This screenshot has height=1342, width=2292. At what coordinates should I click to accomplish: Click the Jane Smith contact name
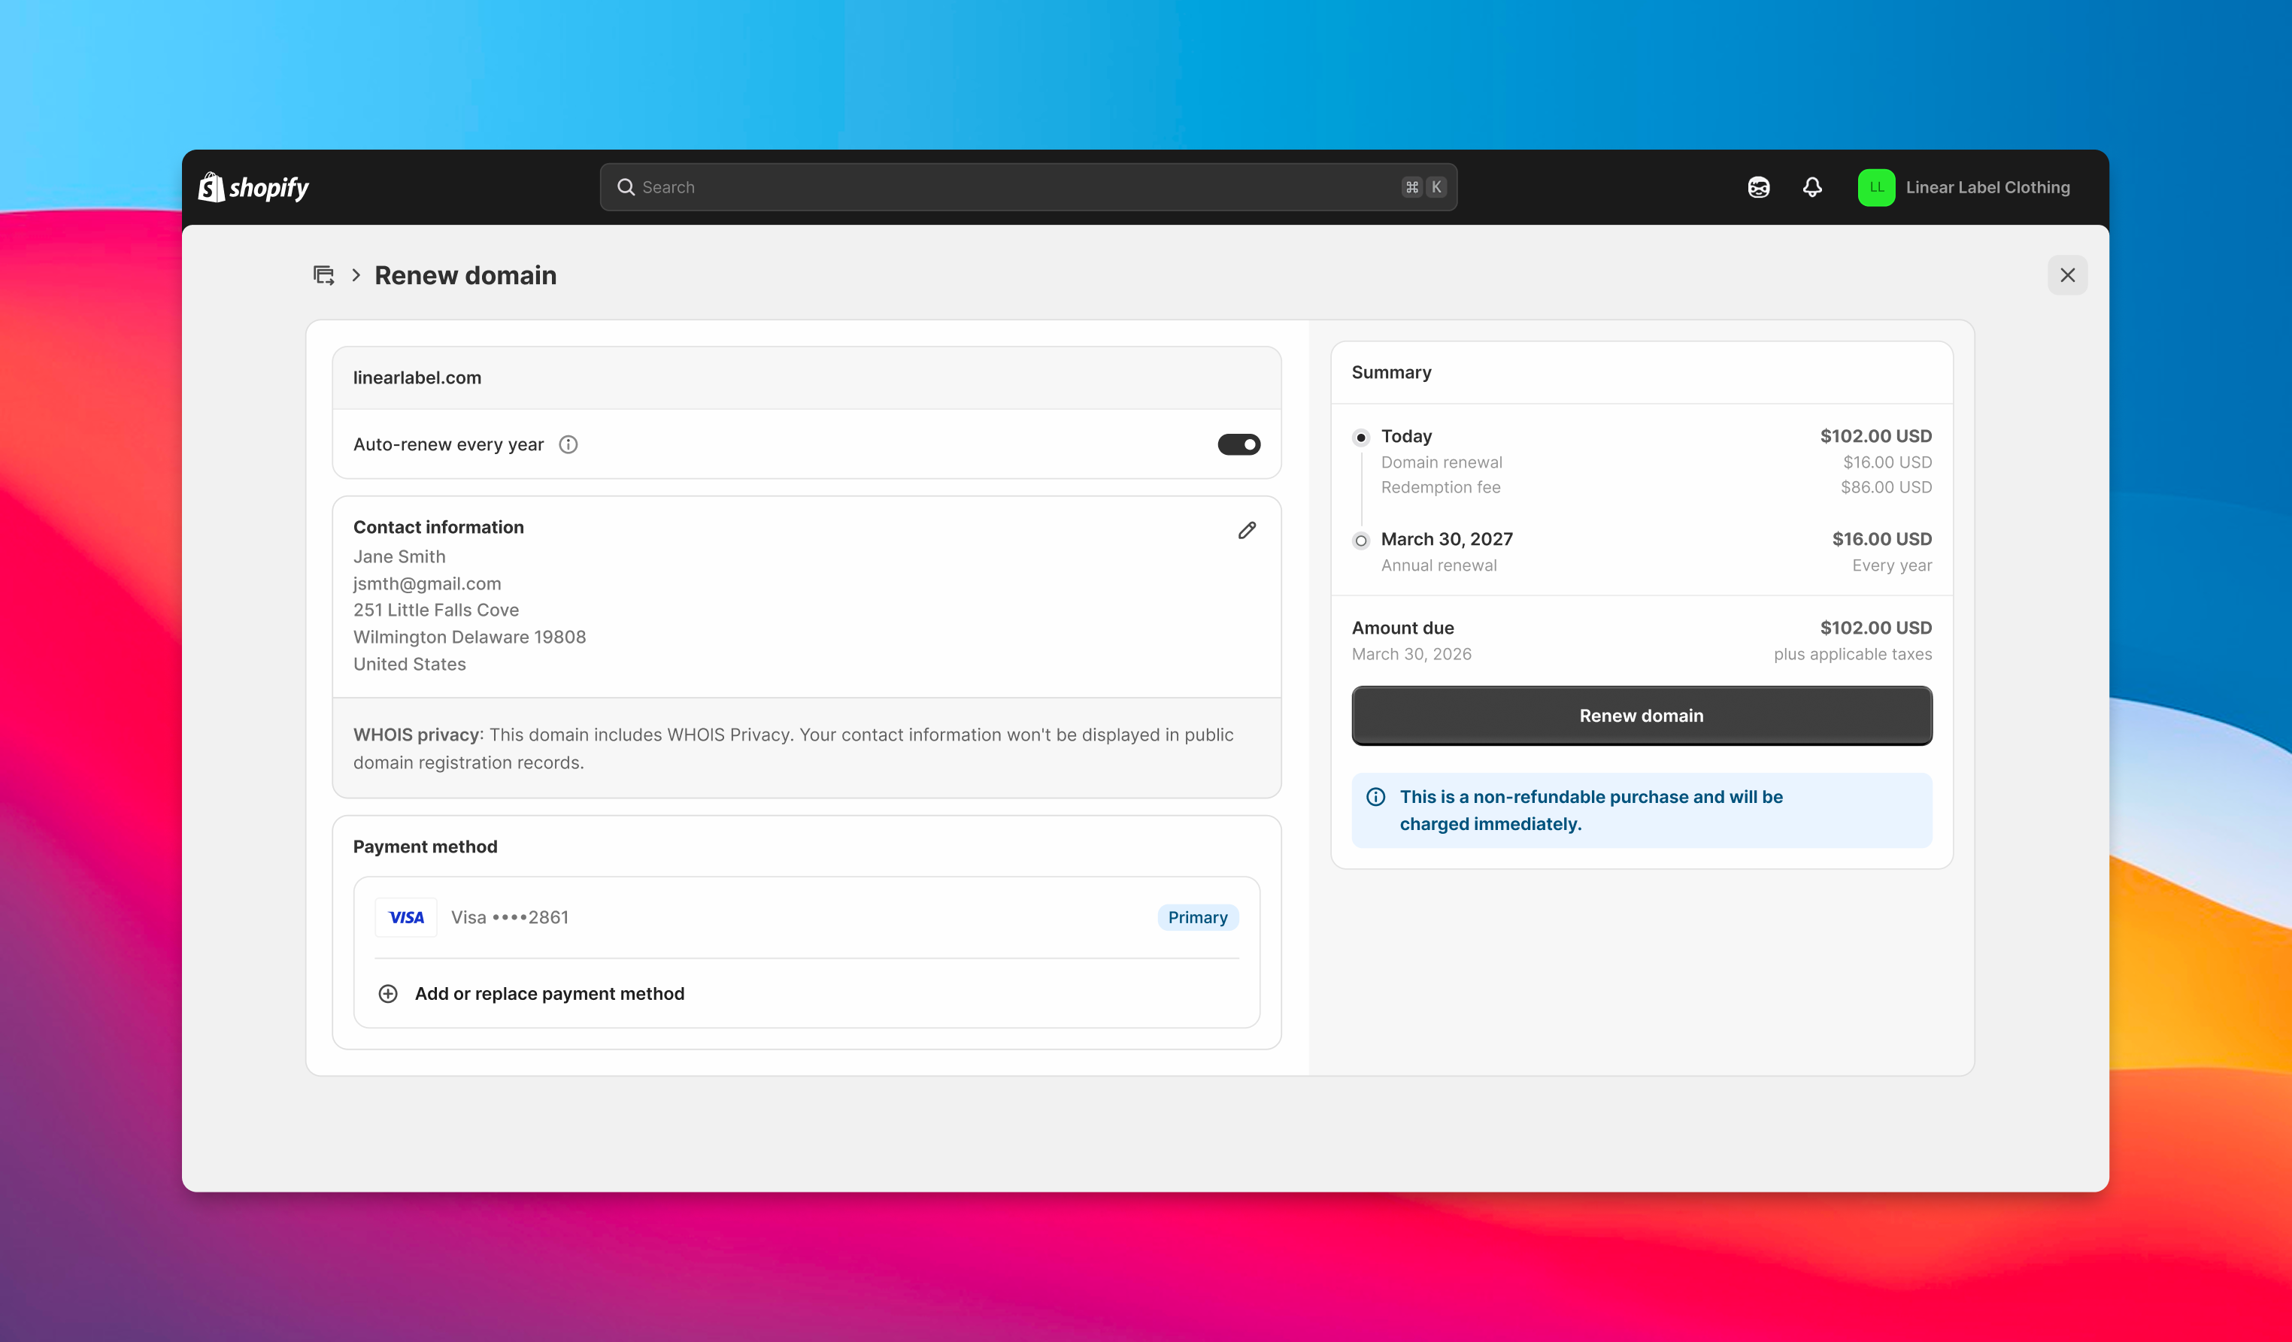click(399, 556)
